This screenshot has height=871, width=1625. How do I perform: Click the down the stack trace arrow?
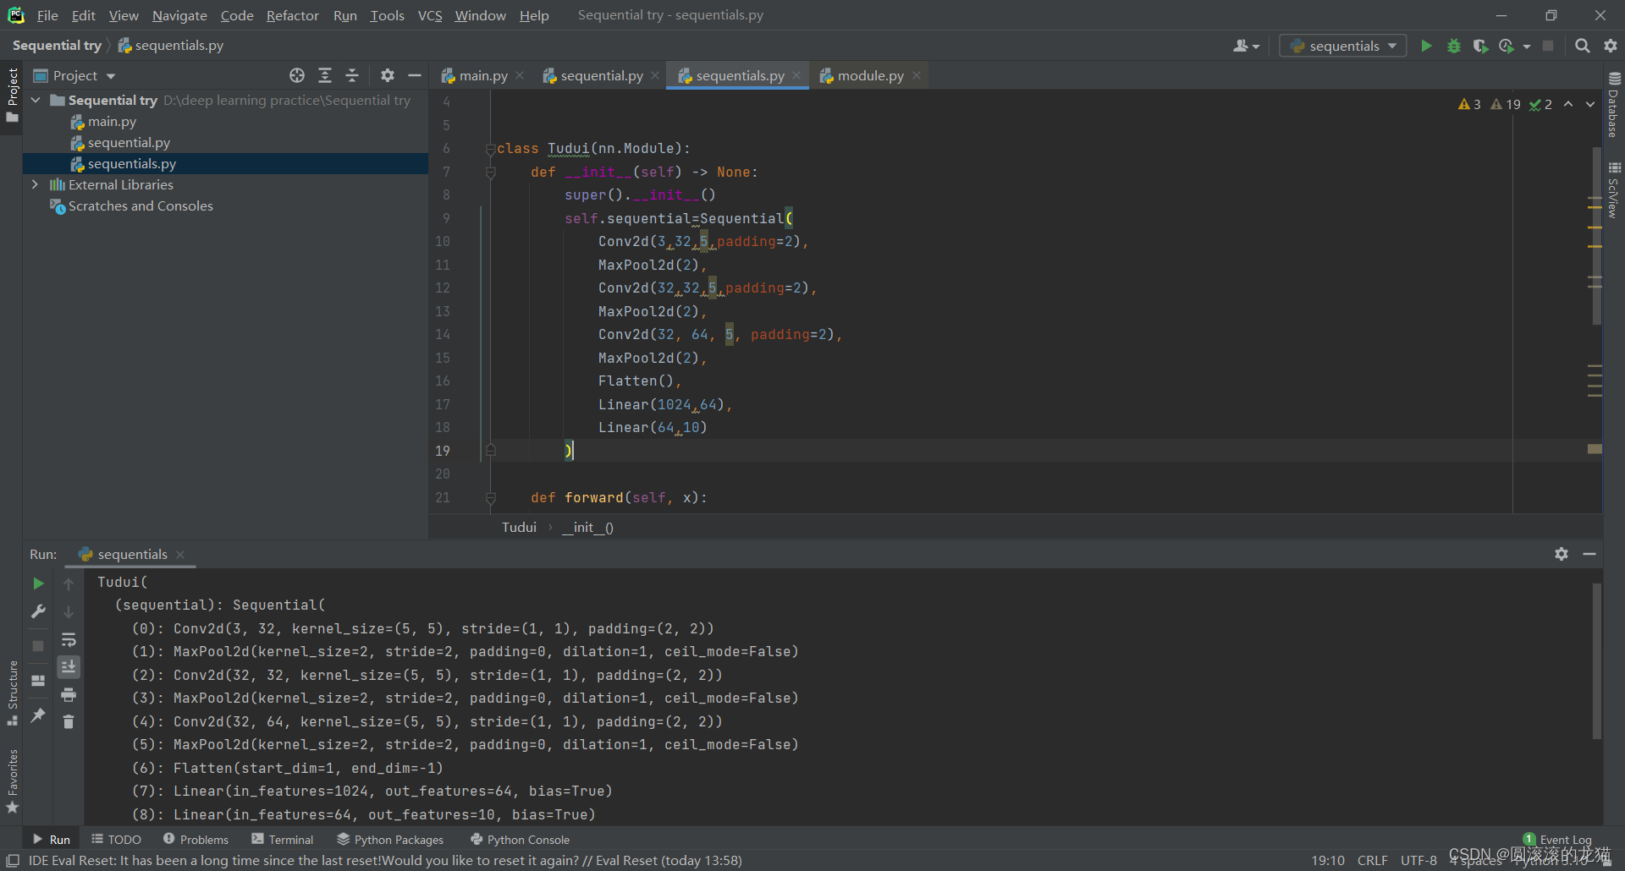pos(69,611)
